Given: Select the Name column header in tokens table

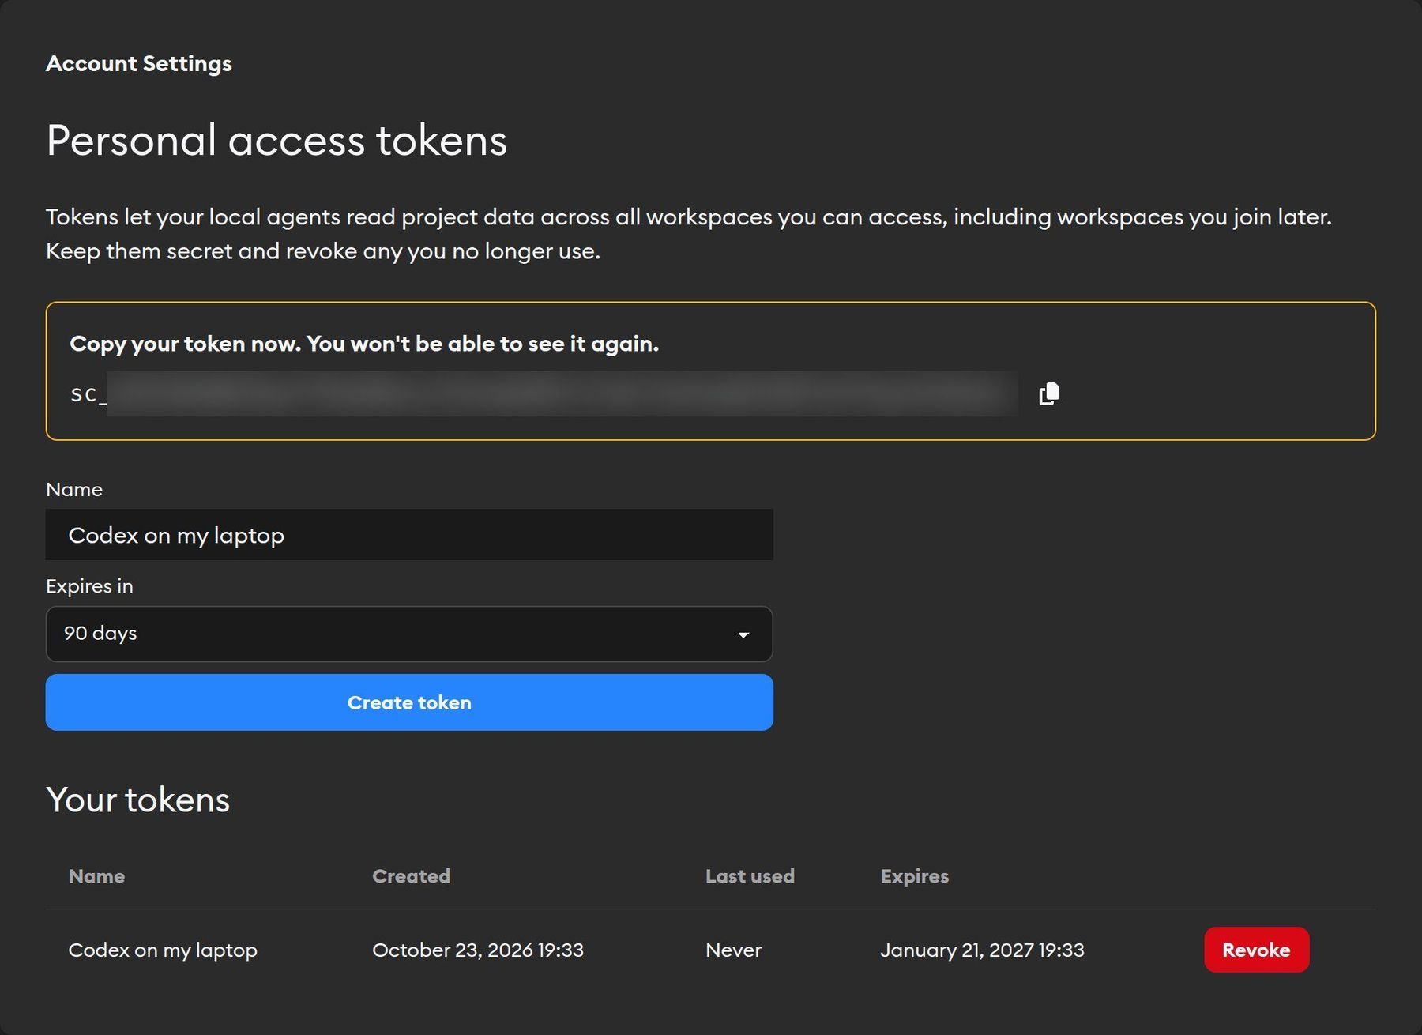Looking at the screenshot, I should (x=96, y=876).
